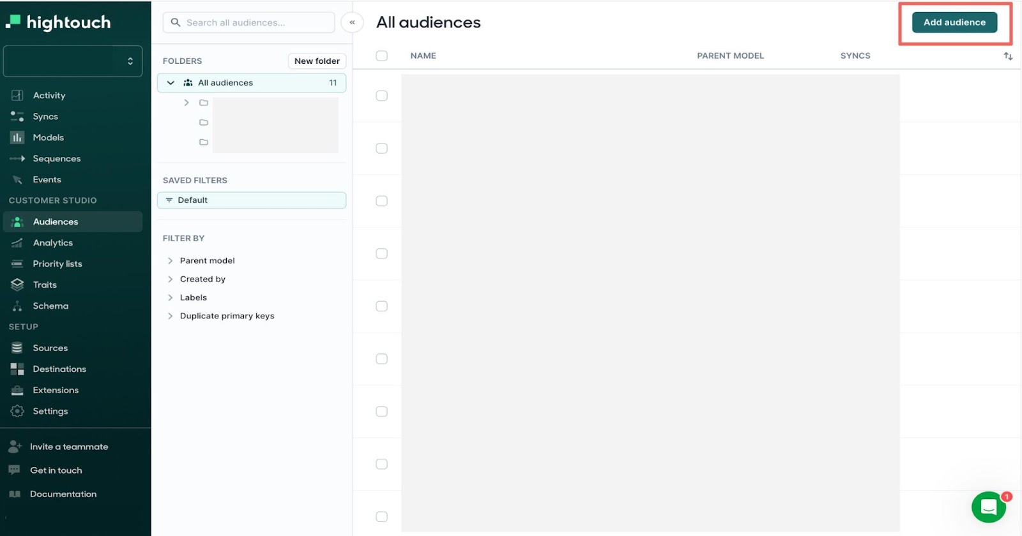Image resolution: width=1022 pixels, height=536 pixels.
Task: Click the Traits icon in sidebar
Action: pyautogui.click(x=17, y=285)
